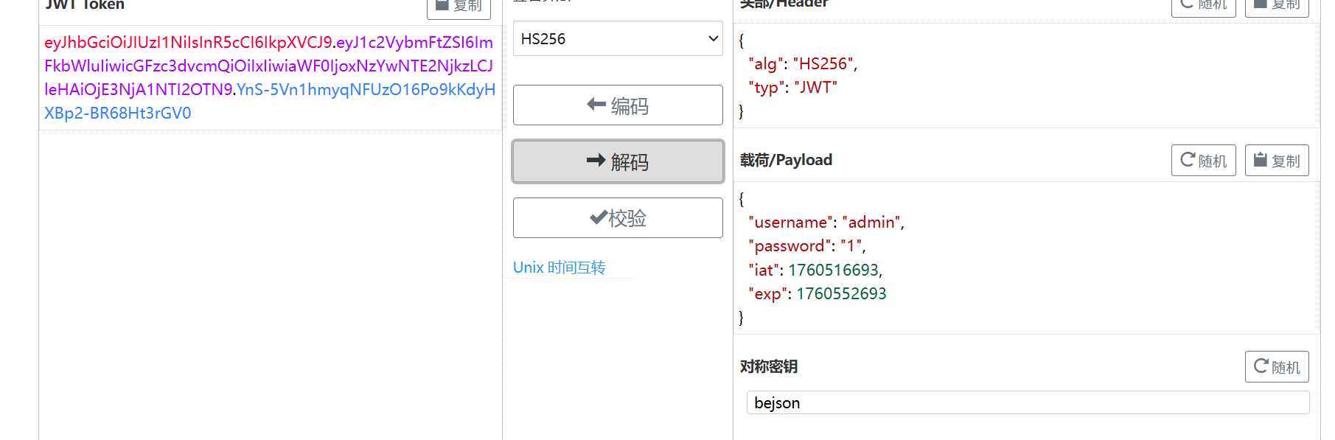Open the Unix 时间互转 link
Viewport: 1335px width, 440px height.
coord(559,268)
